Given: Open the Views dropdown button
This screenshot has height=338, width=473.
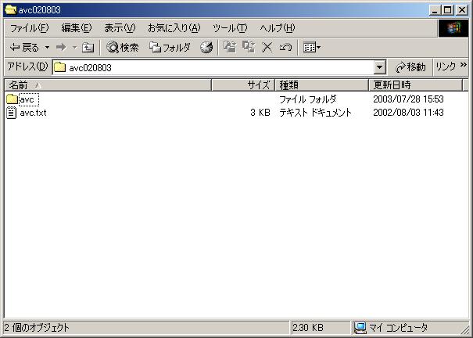Looking at the screenshot, I should [312, 48].
